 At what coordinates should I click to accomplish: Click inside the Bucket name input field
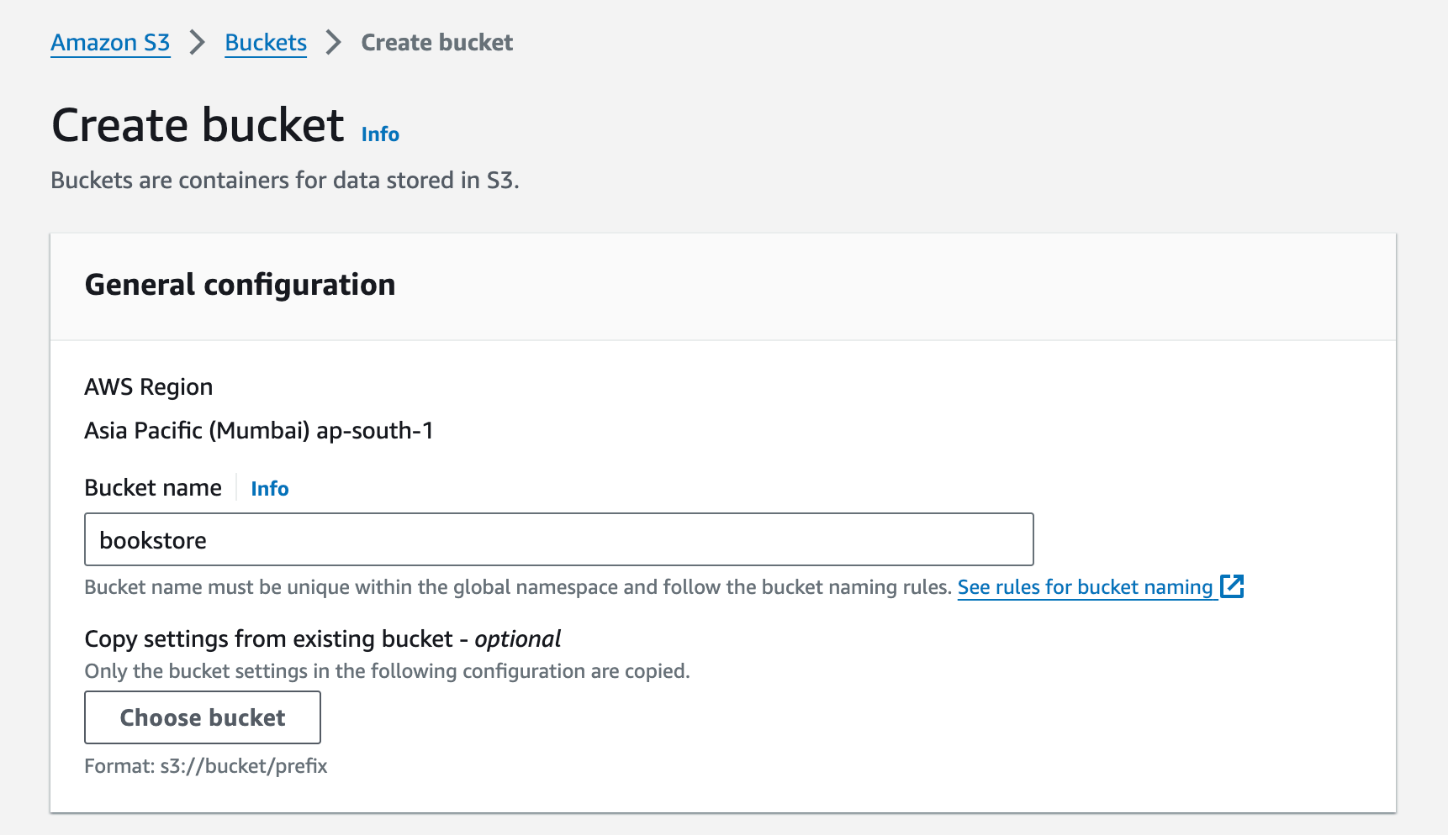click(558, 539)
